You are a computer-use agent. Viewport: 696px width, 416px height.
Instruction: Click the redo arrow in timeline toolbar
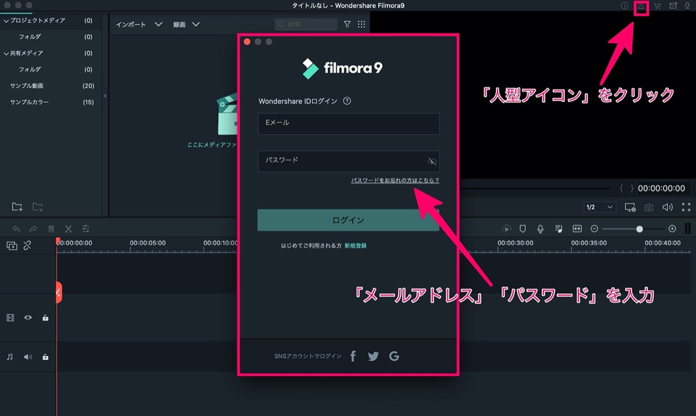[x=34, y=229]
